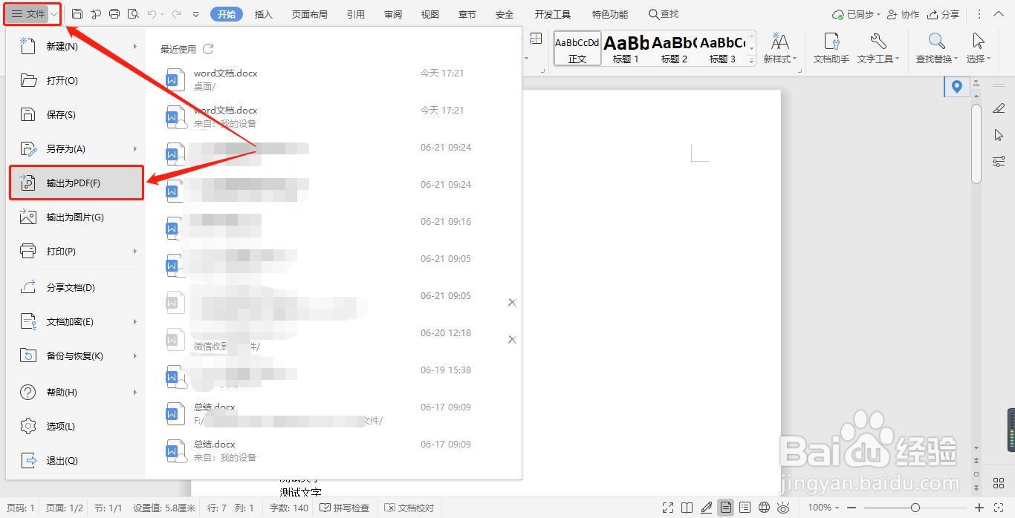Switch to reading view mode
The height and width of the screenshot is (518, 1015).
click(x=687, y=508)
